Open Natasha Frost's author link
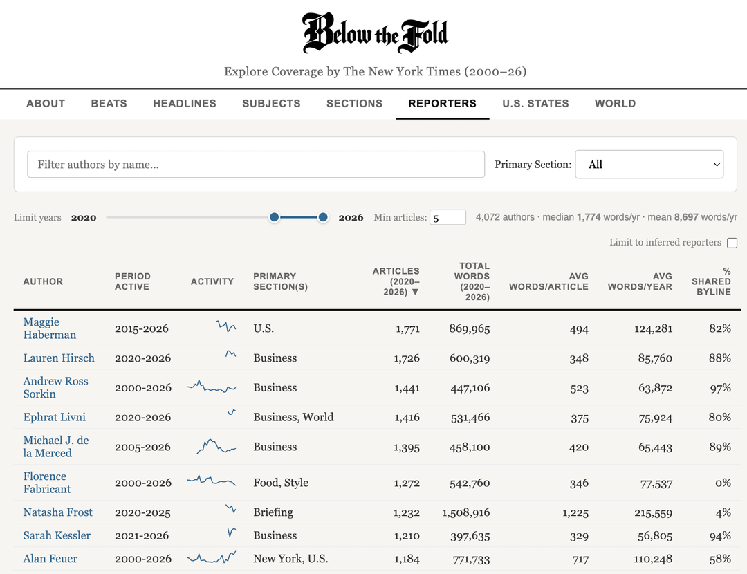 [58, 512]
